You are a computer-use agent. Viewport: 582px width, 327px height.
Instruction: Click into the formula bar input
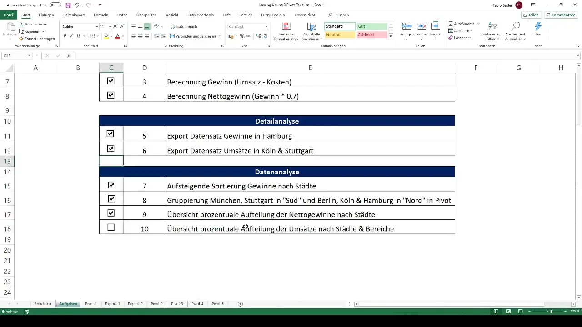[x=327, y=55]
